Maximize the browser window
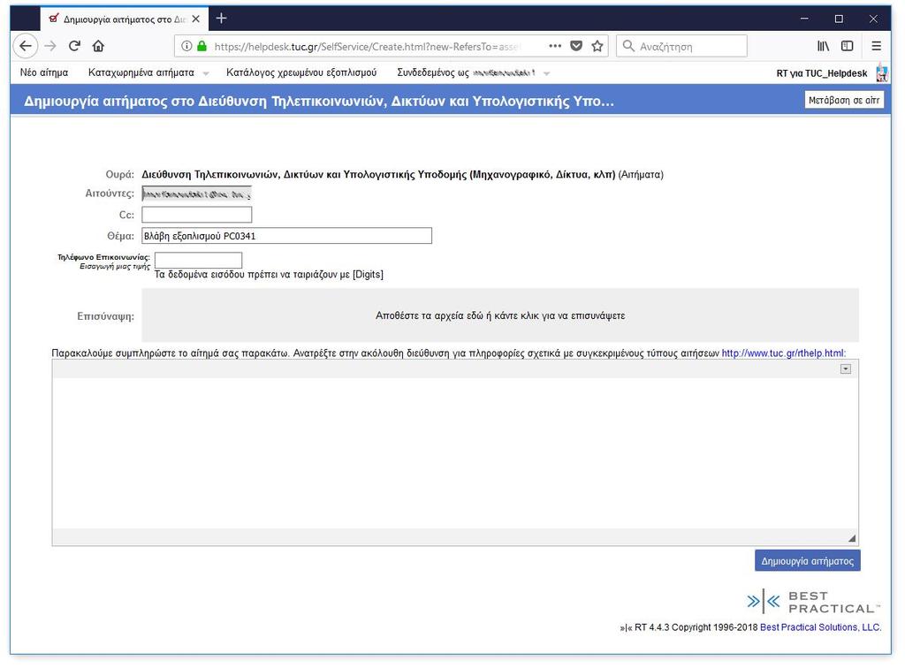The image size is (905, 668). 839,19
